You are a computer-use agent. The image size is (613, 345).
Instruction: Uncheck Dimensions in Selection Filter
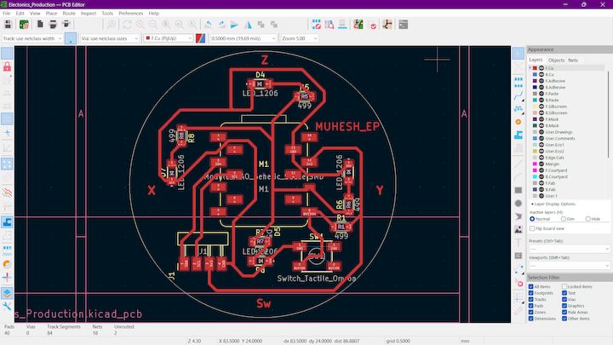531,319
